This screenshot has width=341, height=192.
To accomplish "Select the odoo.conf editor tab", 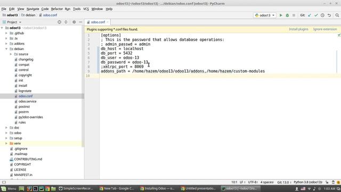I will click(98, 22).
